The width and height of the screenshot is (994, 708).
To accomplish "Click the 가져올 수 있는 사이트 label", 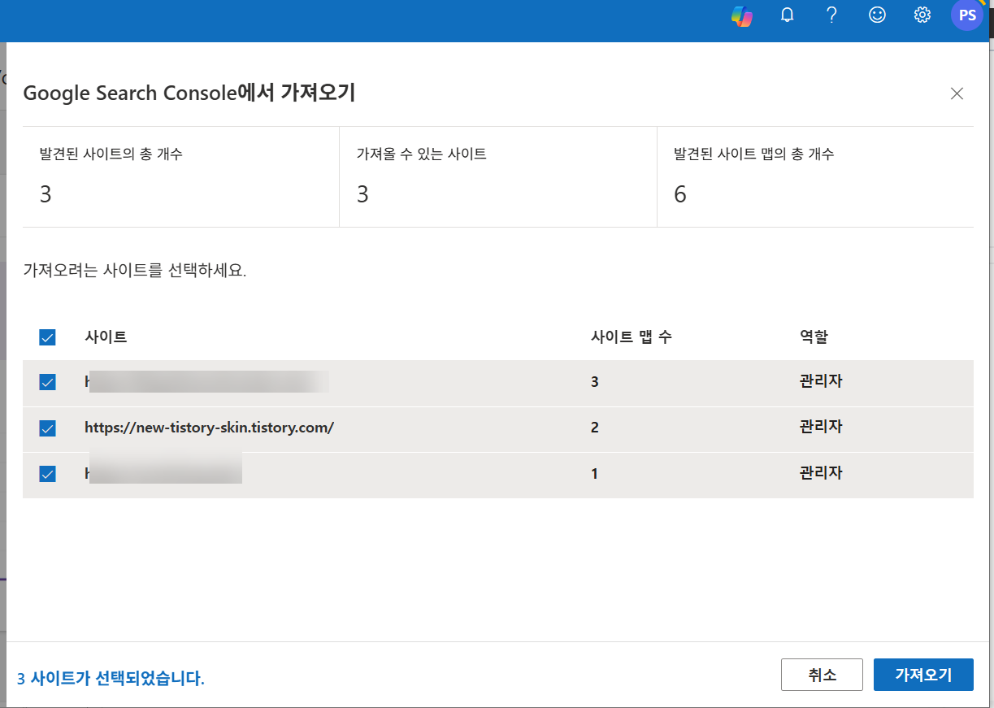I will click(x=422, y=154).
